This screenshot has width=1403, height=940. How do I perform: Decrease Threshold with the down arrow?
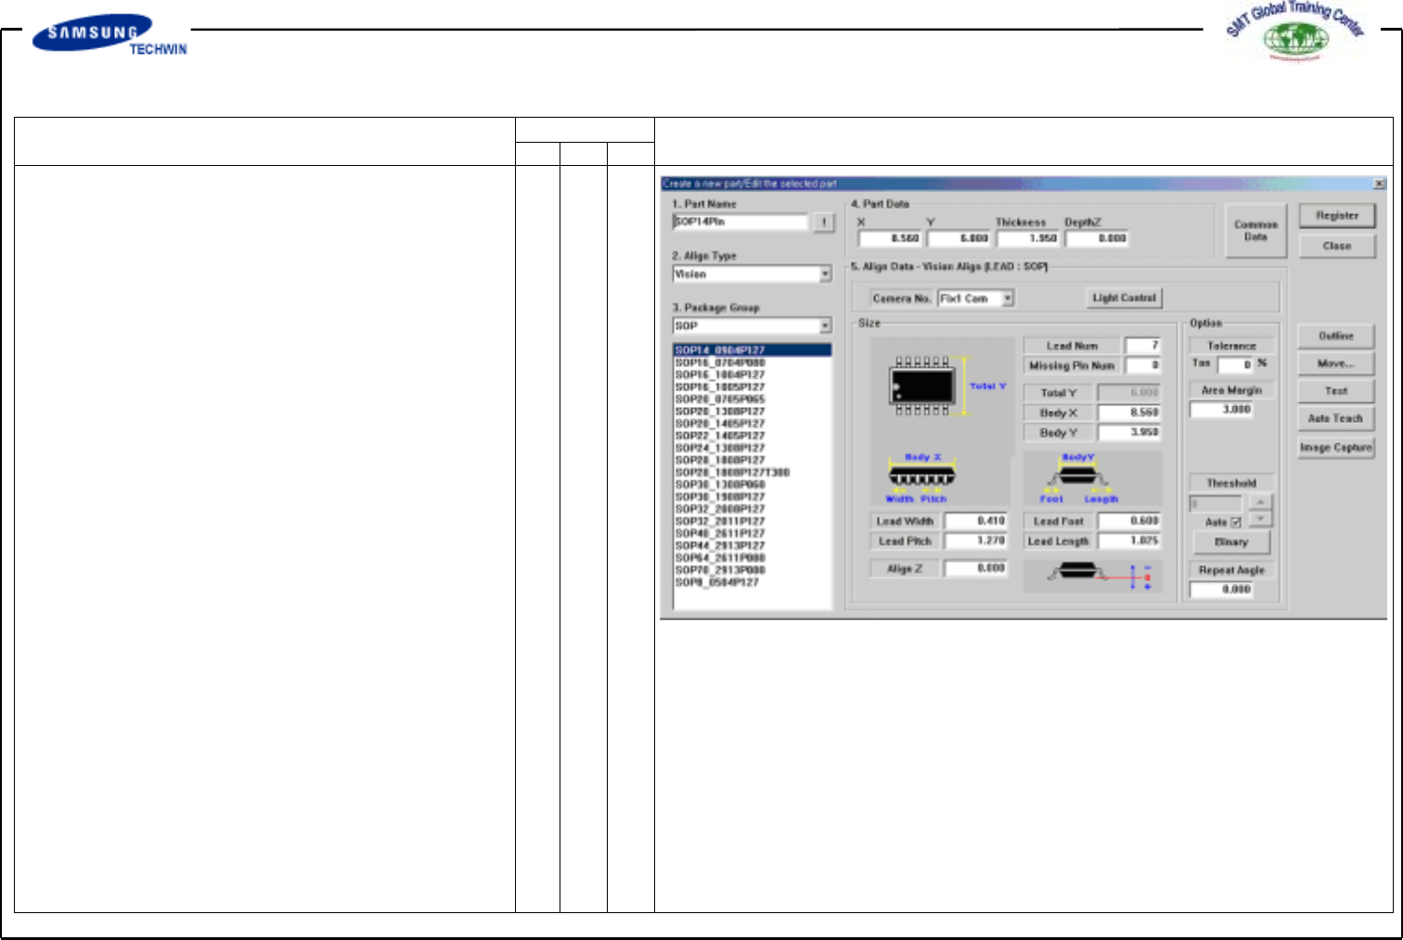pyautogui.click(x=1259, y=518)
